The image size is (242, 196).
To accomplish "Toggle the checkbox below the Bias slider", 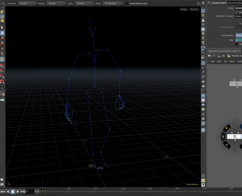I will [x=237, y=44].
